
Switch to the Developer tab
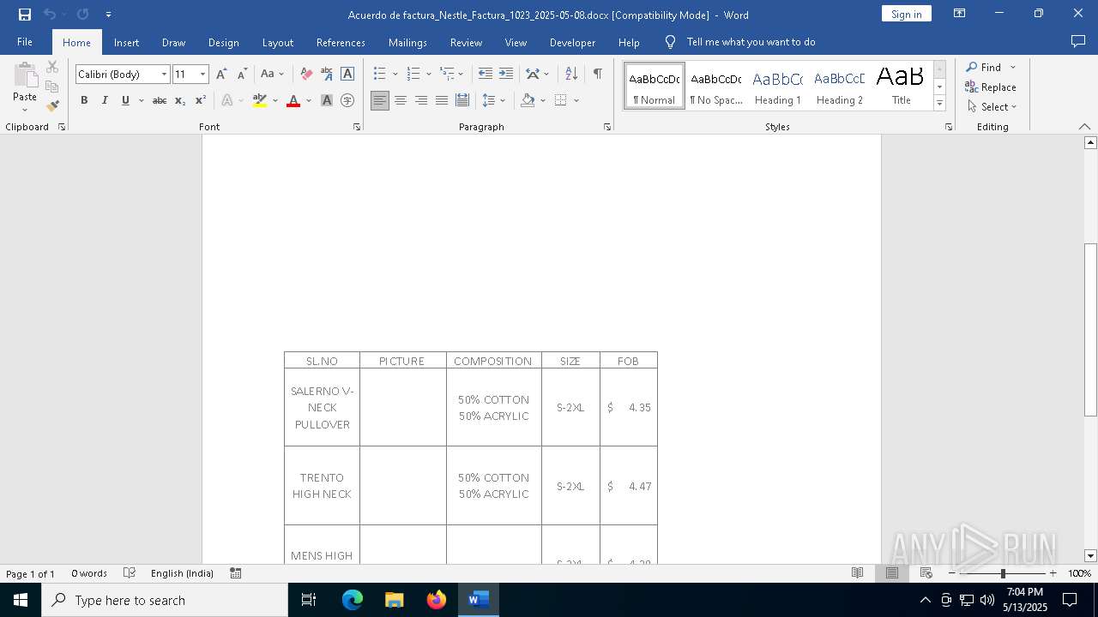point(572,42)
